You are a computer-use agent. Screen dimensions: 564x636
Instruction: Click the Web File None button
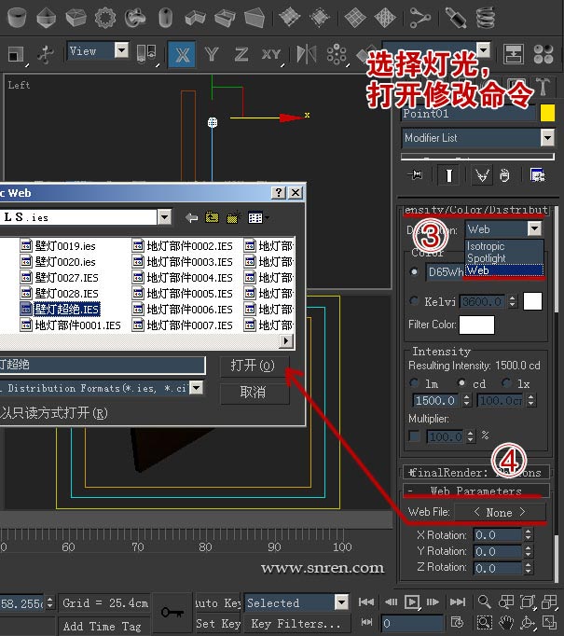tap(499, 512)
